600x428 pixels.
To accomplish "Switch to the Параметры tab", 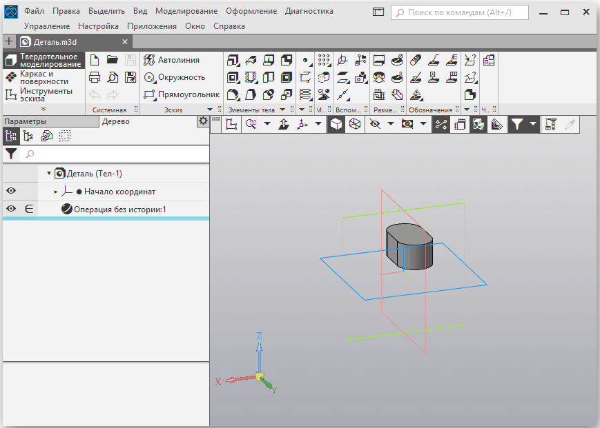I will [x=50, y=121].
